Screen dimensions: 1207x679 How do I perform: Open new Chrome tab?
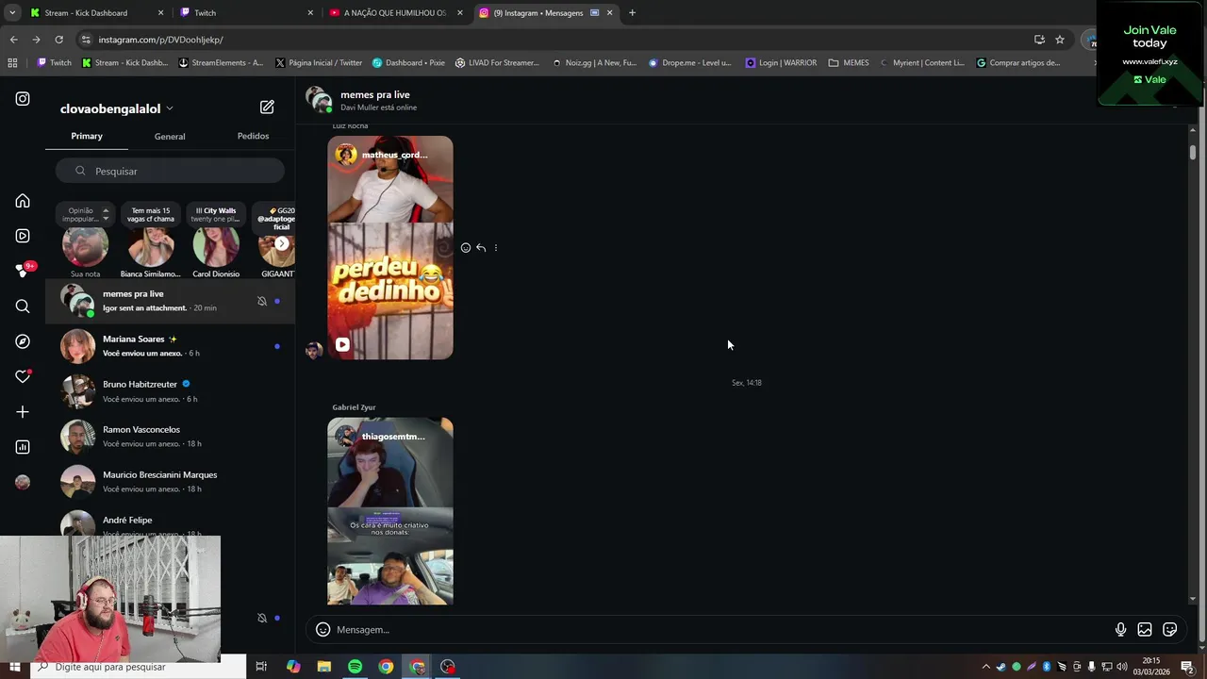[632, 13]
